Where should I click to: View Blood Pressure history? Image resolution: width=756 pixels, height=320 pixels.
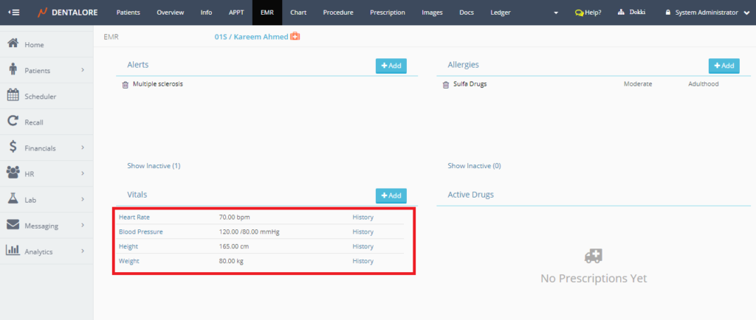362,232
